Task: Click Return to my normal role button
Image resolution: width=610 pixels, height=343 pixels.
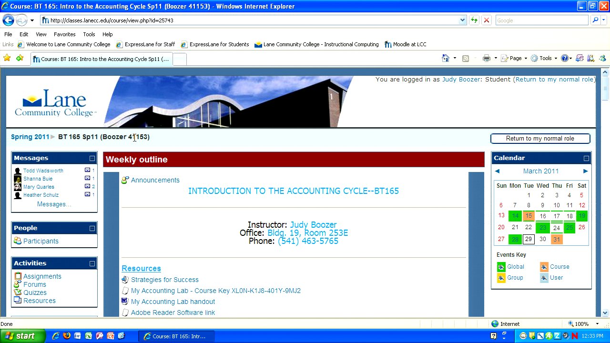Action: pyautogui.click(x=540, y=139)
